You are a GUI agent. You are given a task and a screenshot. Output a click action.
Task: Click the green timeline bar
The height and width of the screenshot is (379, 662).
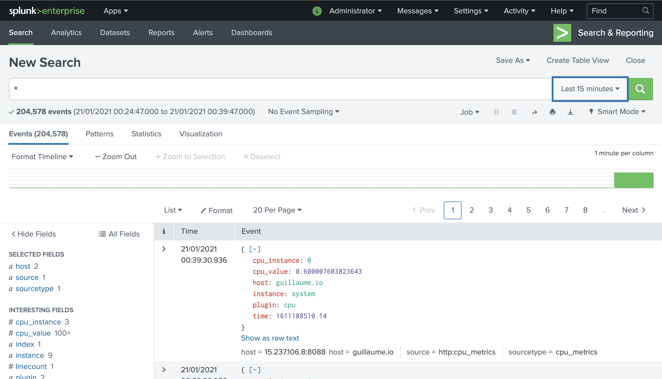[634, 180]
